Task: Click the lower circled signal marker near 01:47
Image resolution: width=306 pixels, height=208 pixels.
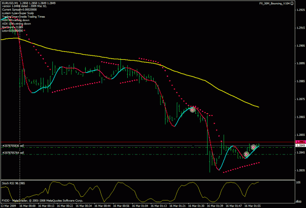Action: point(246,154)
